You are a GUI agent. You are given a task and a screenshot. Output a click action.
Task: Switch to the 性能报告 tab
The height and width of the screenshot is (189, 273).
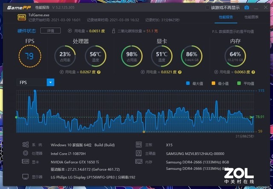[226, 17]
